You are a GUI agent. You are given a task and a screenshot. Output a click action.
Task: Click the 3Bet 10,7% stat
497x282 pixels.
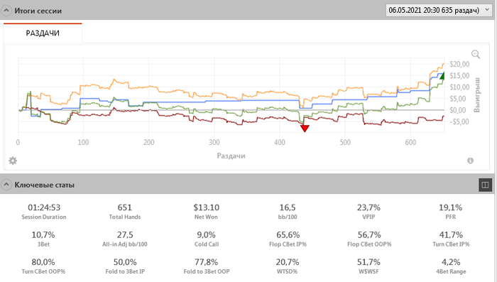43,239
